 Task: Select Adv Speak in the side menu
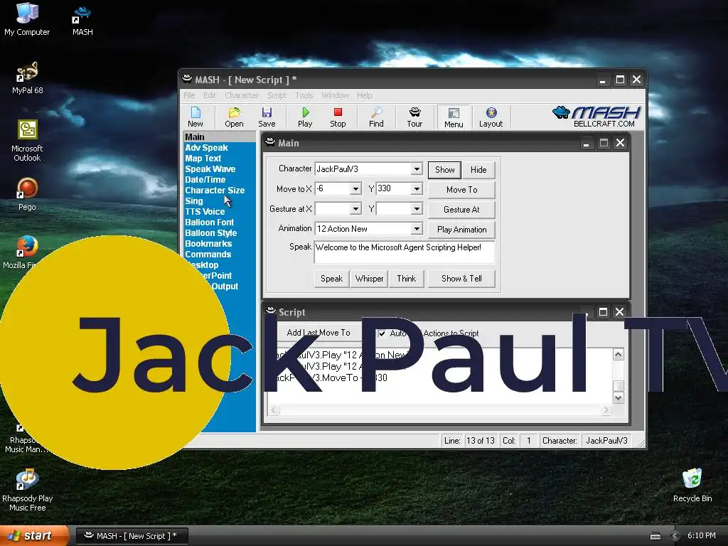(207, 148)
